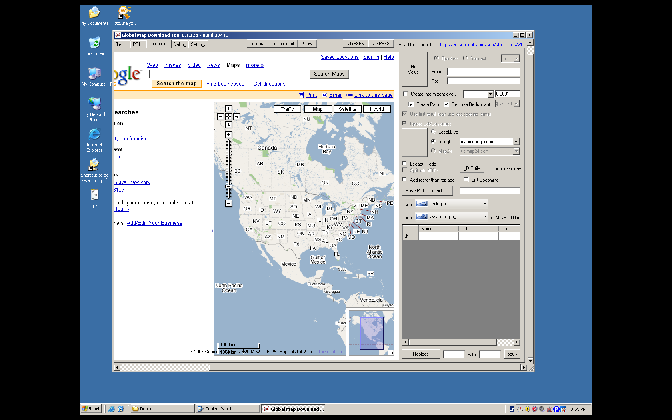
Task: Open the waypoint.png icon dropdown
Action: 485,216
